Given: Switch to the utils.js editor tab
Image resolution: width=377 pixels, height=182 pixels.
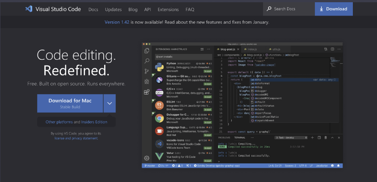Looking at the screenshot, I should pyautogui.click(x=276, y=49).
